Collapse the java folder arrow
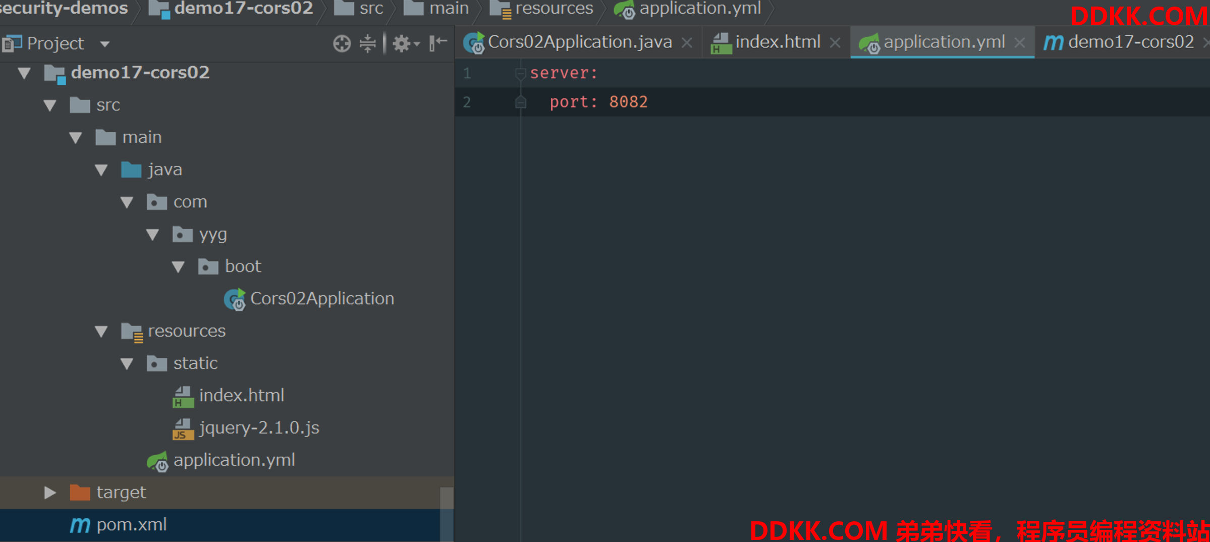The image size is (1210, 542). (x=101, y=170)
